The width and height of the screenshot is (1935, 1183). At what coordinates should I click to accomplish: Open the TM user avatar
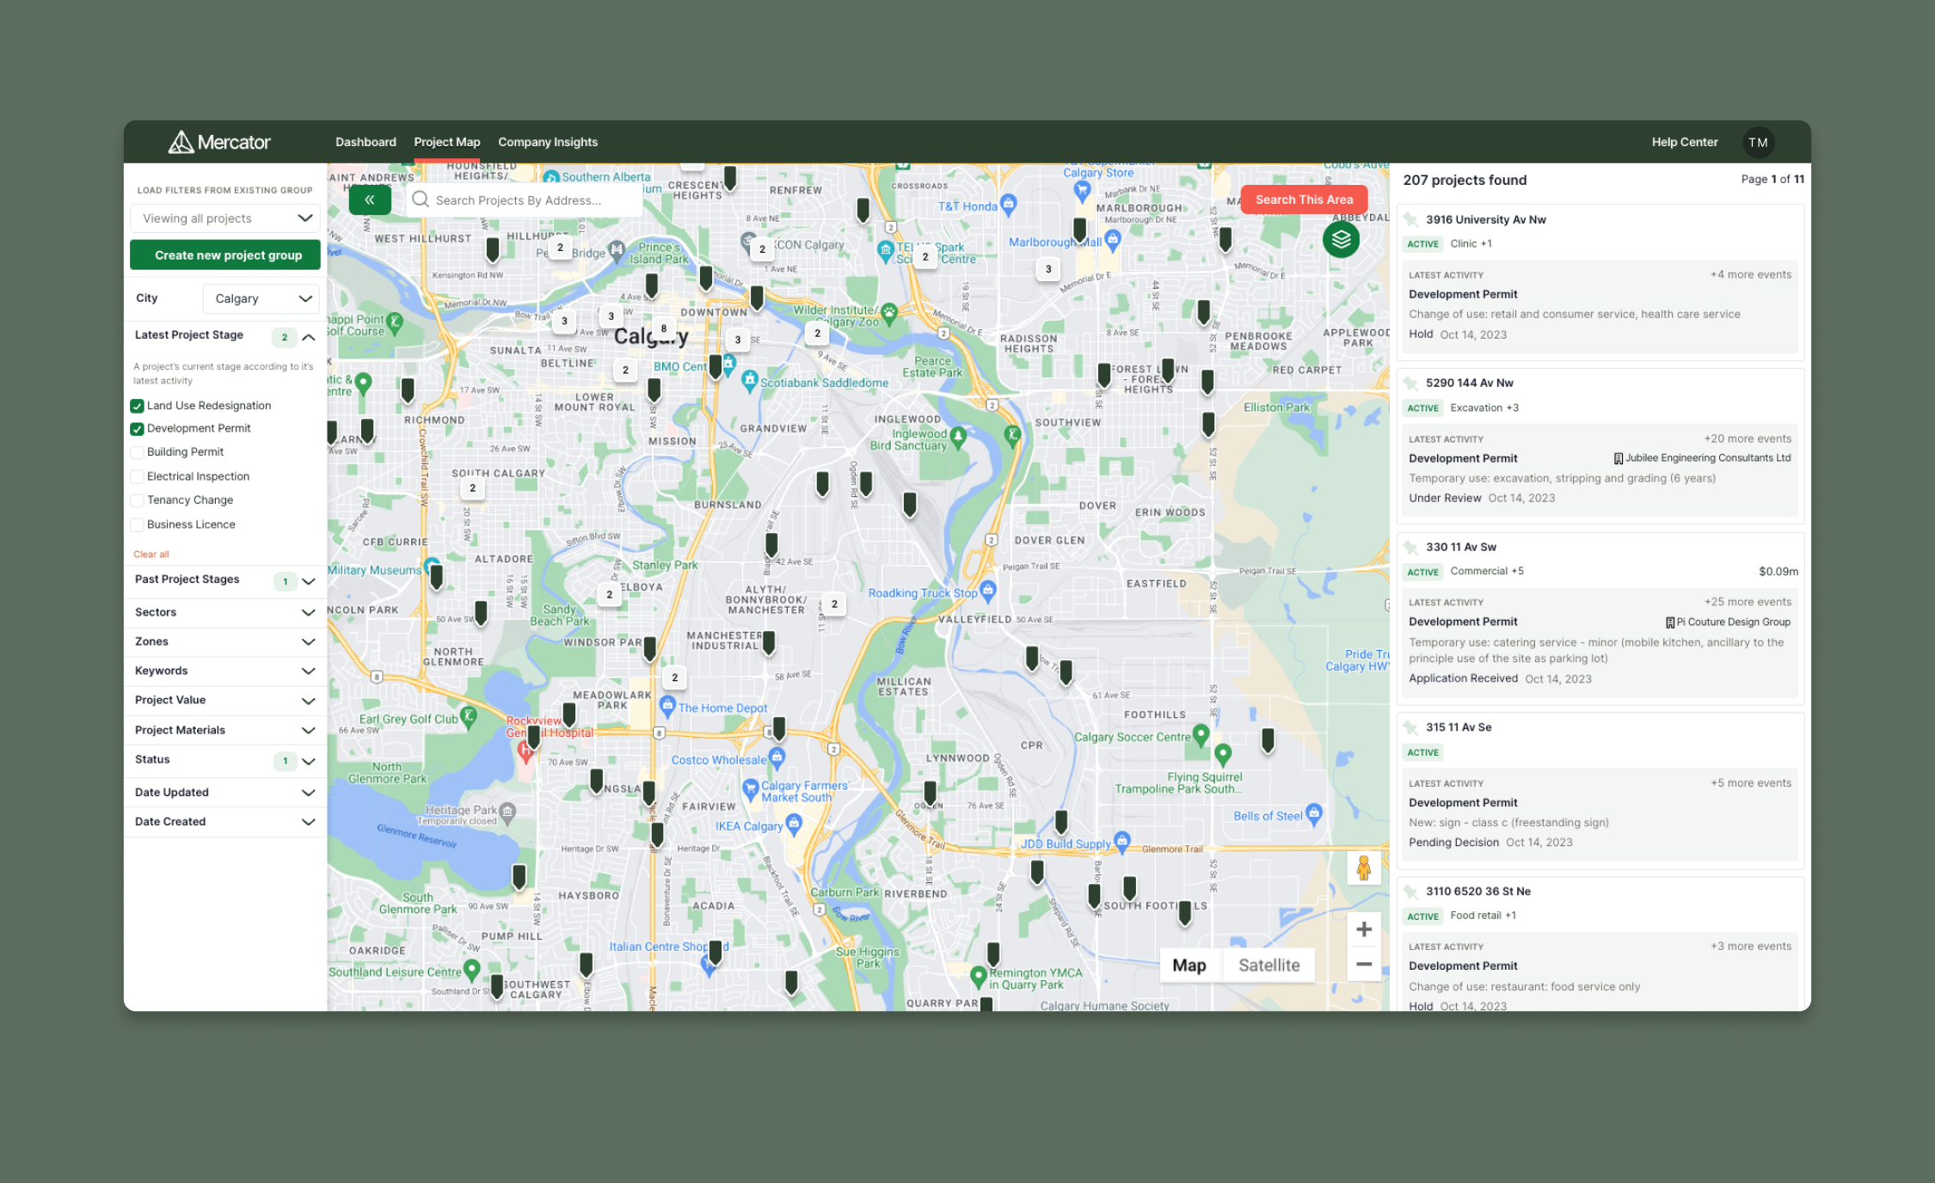[x=1758, y=143]
